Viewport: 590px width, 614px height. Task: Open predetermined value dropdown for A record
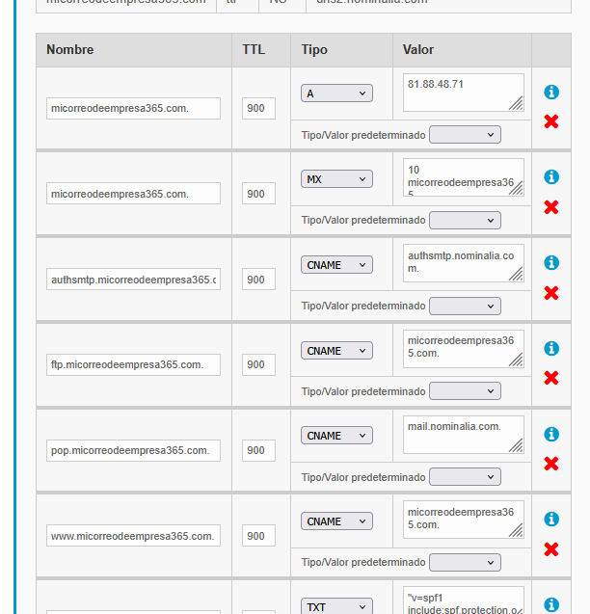point(465,135)
